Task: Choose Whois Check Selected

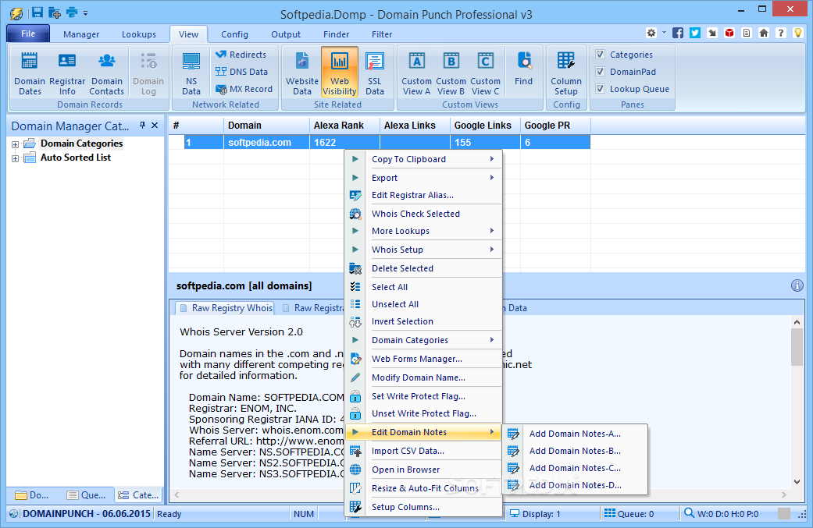Action: 423,214
